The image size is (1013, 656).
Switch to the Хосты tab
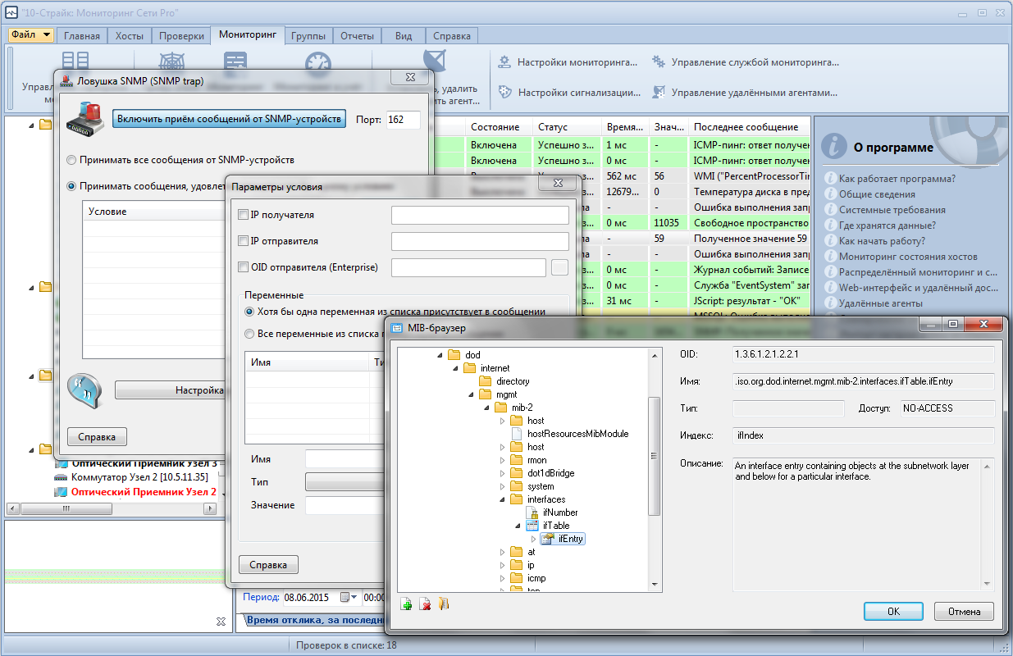[130, 36]
